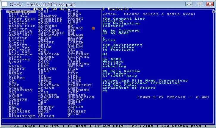Open the DIRHISTORY command entry
The image size is (216, 128).
coord(22,116)
